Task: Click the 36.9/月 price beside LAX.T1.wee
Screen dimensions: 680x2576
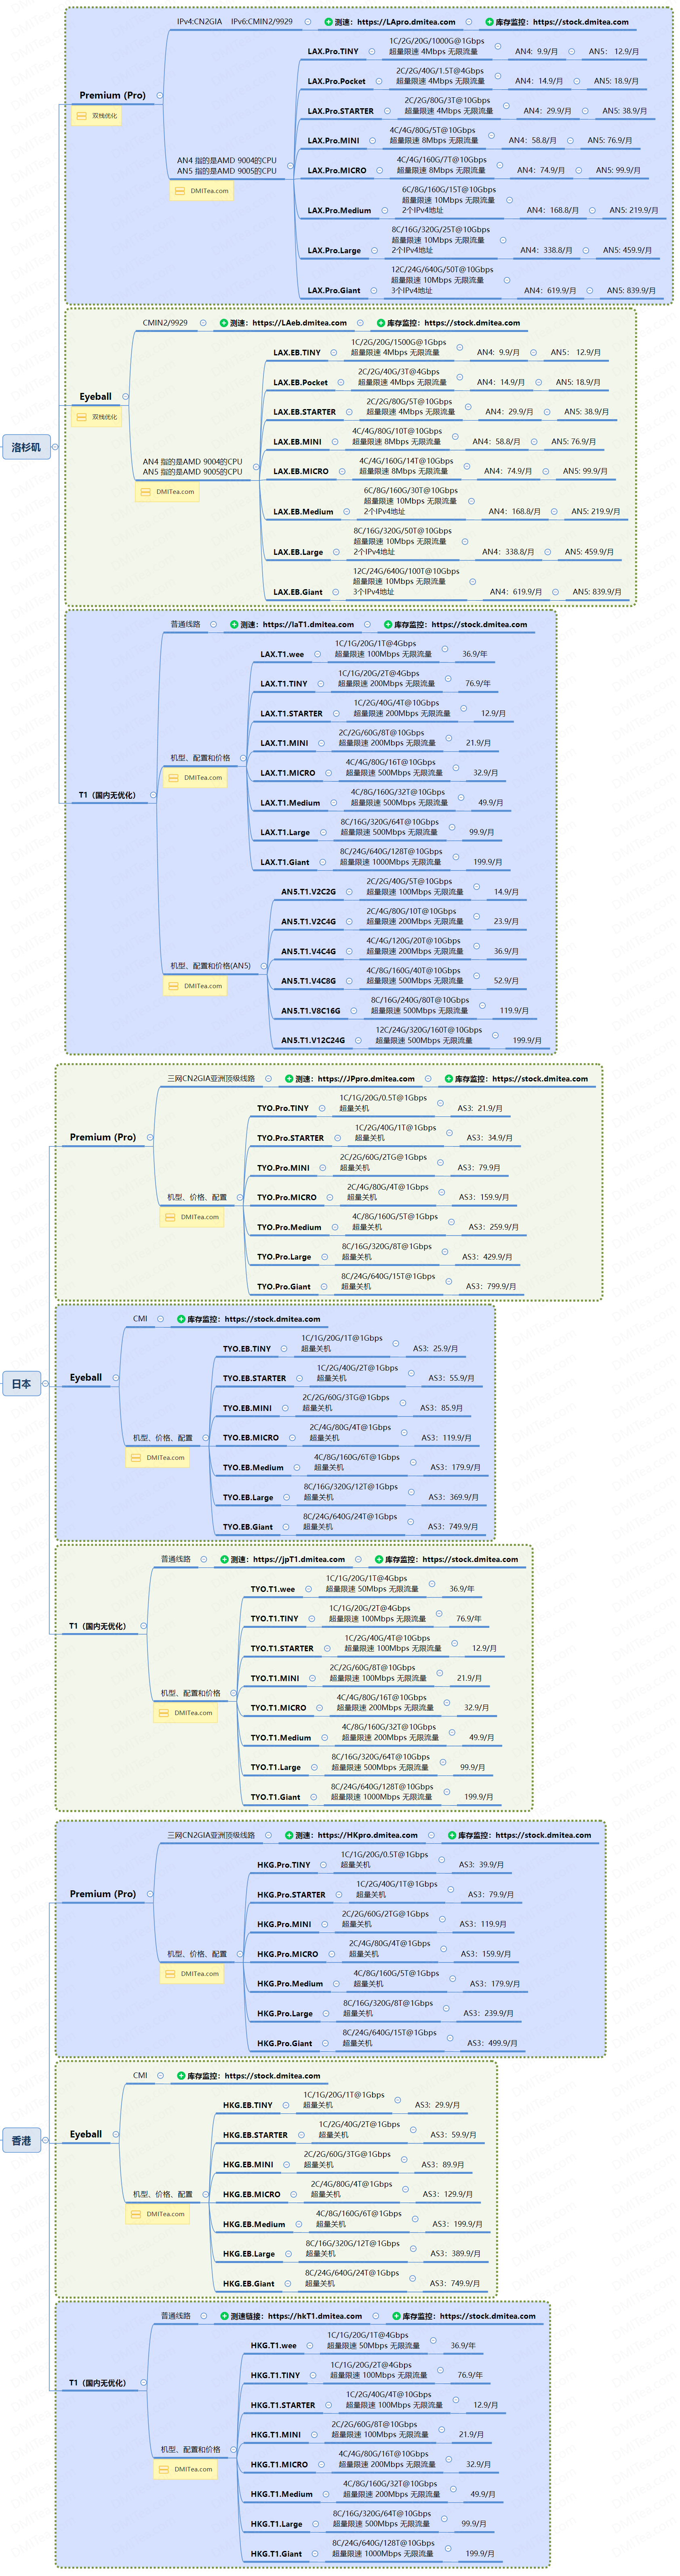Action: (x=475, y=655)
